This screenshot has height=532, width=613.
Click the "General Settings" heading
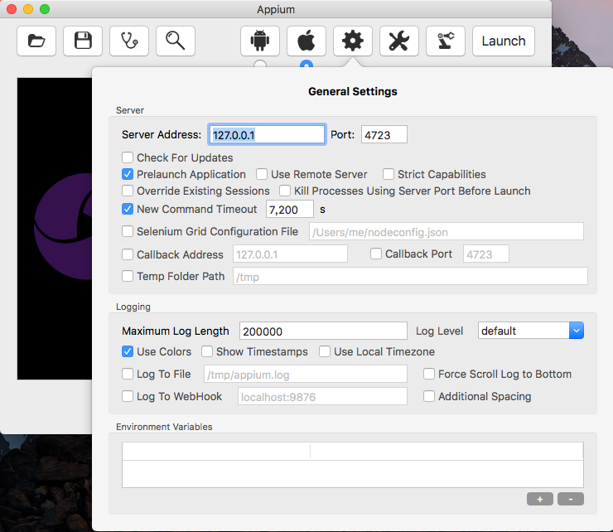pyautogui.click(x=353, y=91)
